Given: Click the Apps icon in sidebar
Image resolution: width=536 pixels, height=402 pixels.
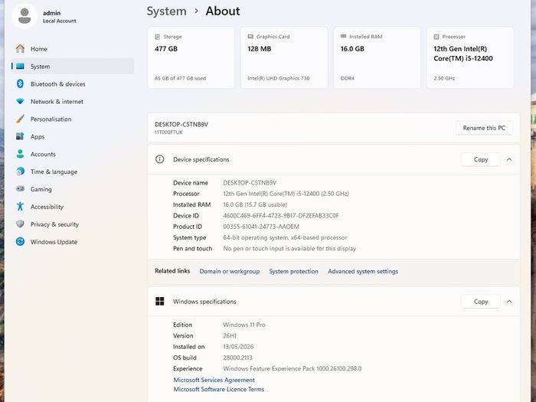Looking at the screenshot, I should tap(20, 136).
